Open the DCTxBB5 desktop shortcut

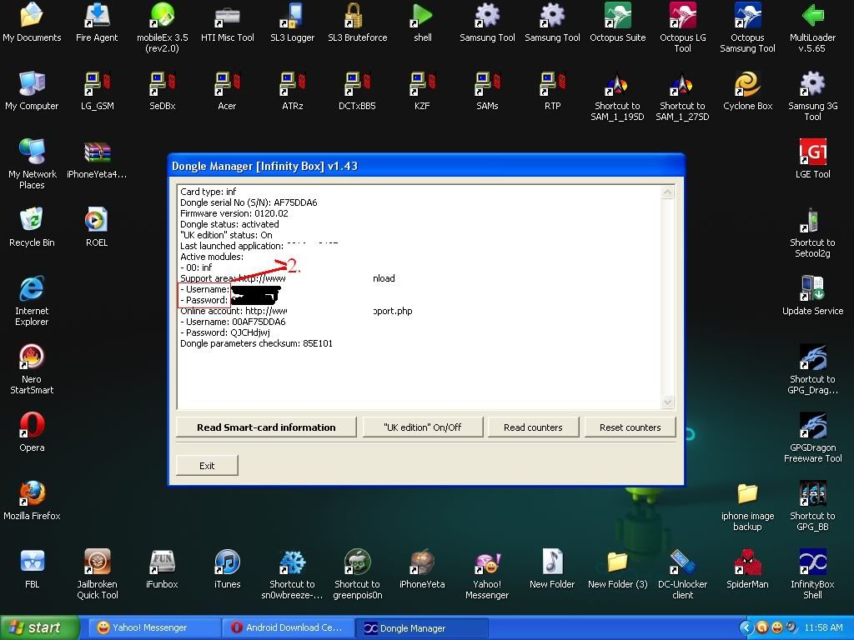357,91
